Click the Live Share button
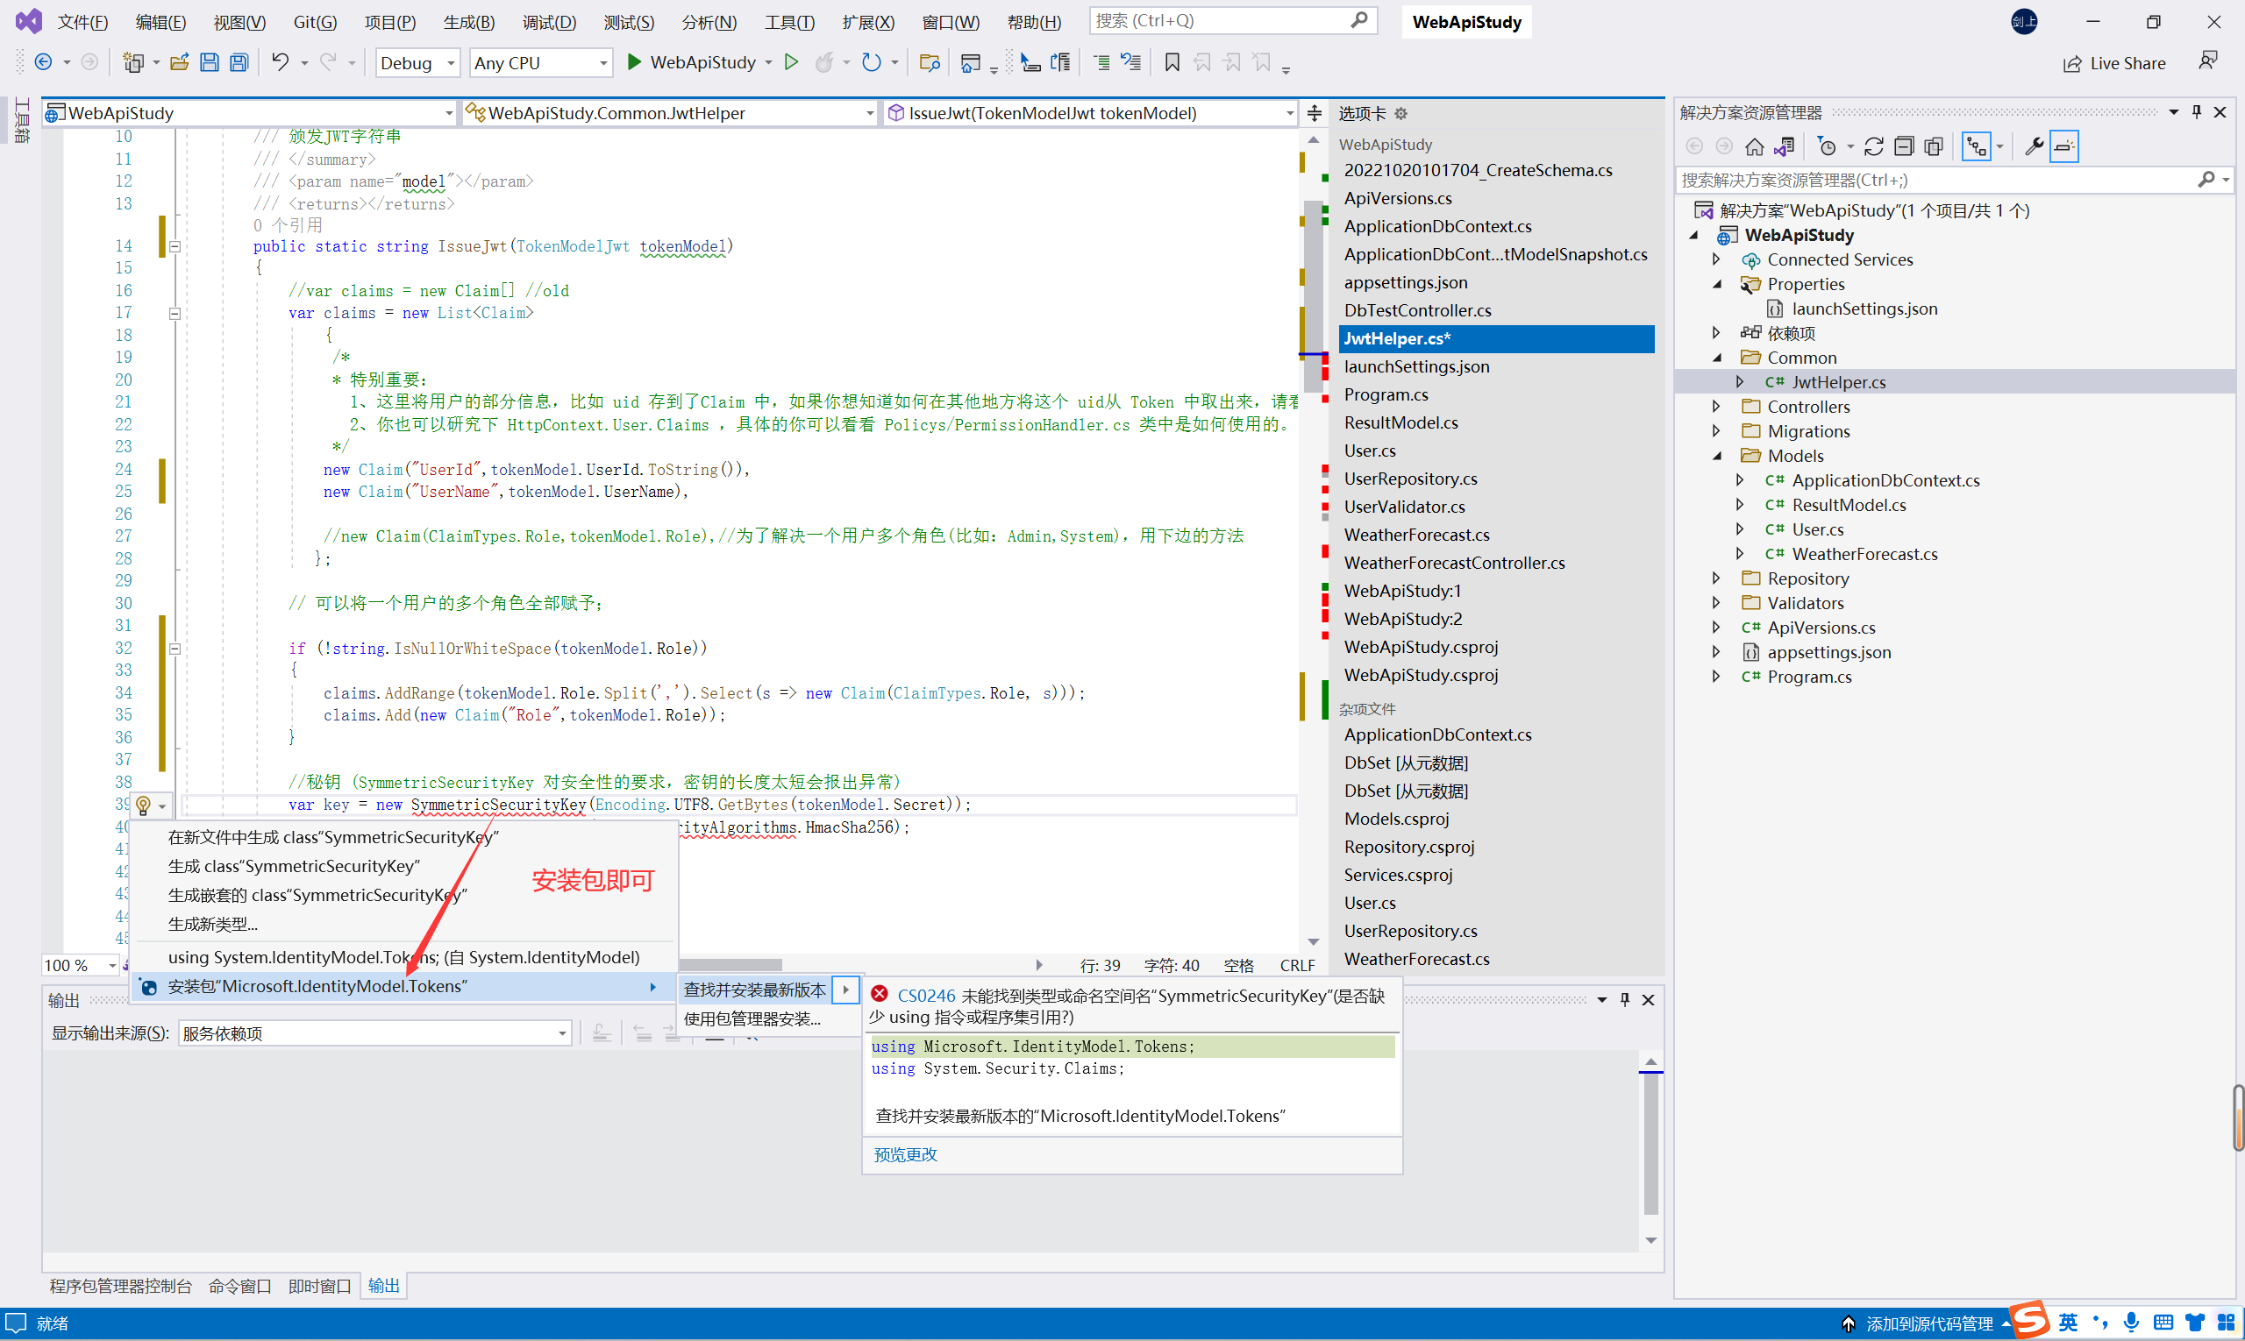This screenshot has height=1341, width=2245. 2114,63
